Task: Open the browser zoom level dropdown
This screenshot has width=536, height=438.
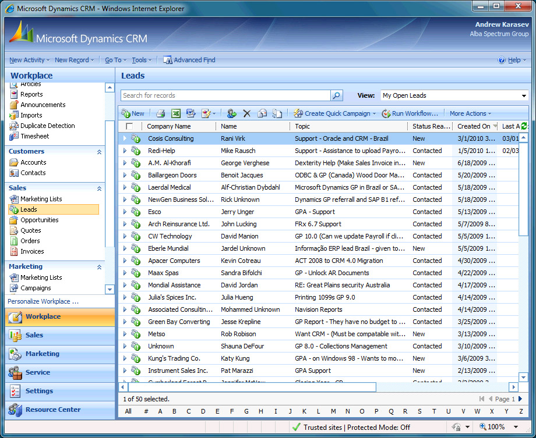Action: [516, 427]
